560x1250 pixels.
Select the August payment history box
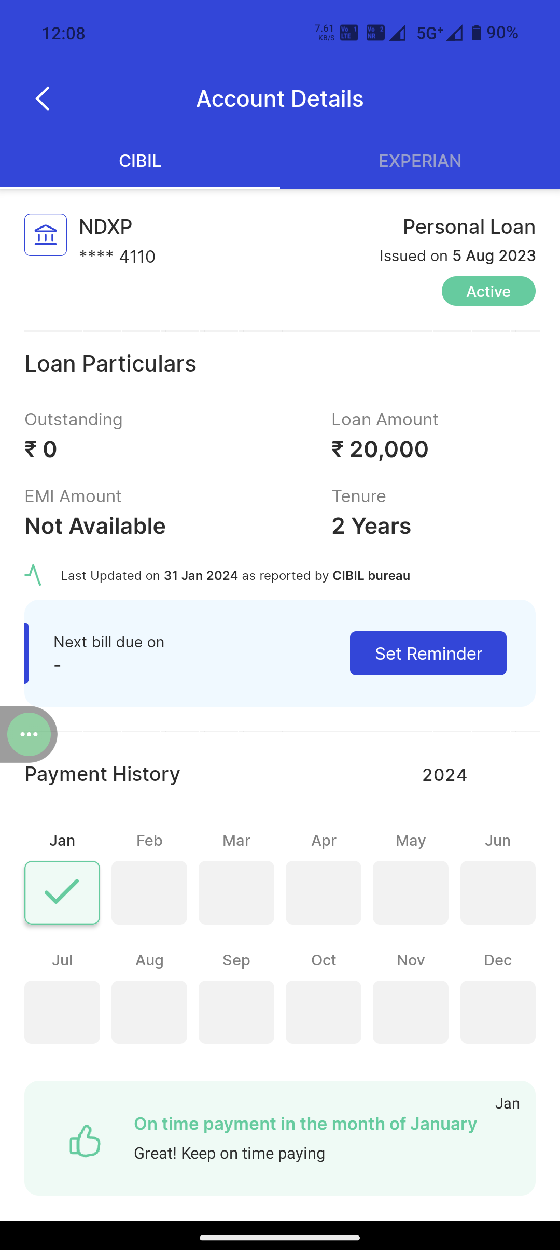[x=149, y=1012]
